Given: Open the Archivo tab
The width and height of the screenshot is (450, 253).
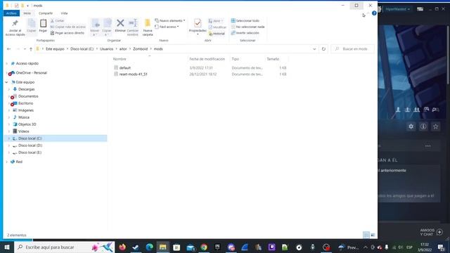Looking at the screenshot, I should 11,13.
